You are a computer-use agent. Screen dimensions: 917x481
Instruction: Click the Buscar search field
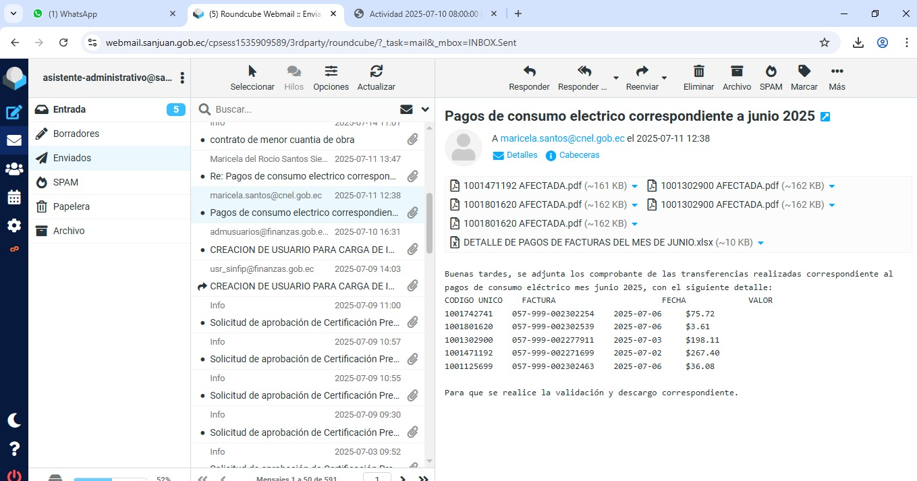click(x=304, y=109)
